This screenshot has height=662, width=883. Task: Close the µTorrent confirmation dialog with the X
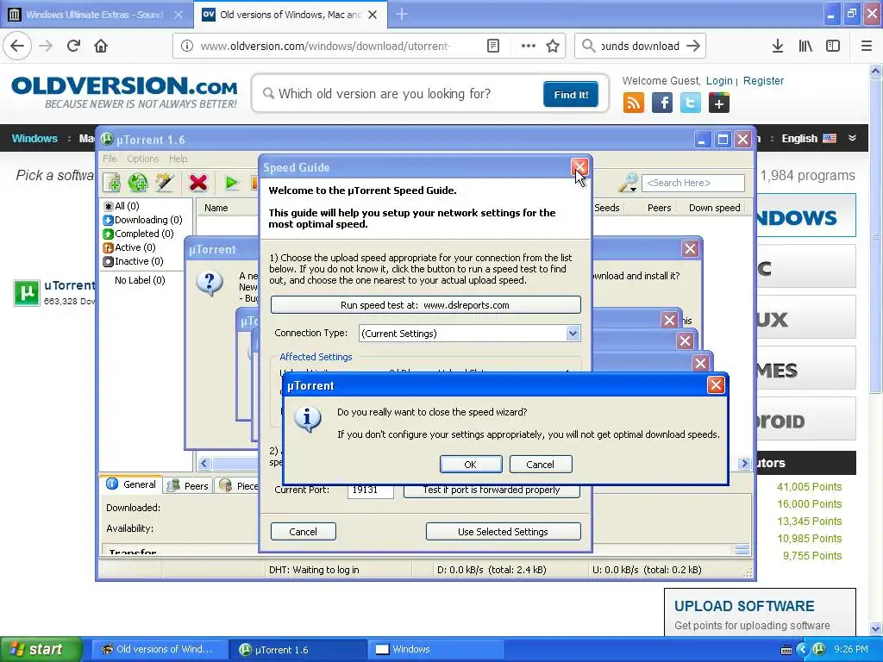(x=715, y=385)
